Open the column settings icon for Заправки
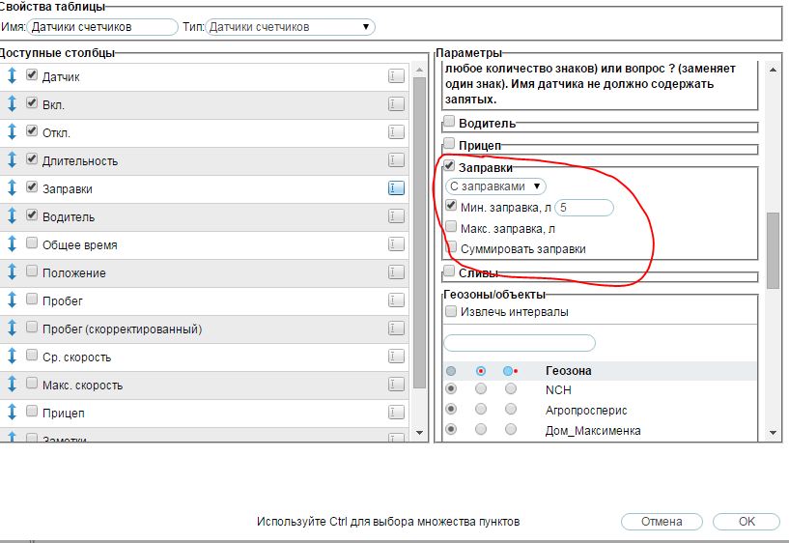 coord(396,188)
